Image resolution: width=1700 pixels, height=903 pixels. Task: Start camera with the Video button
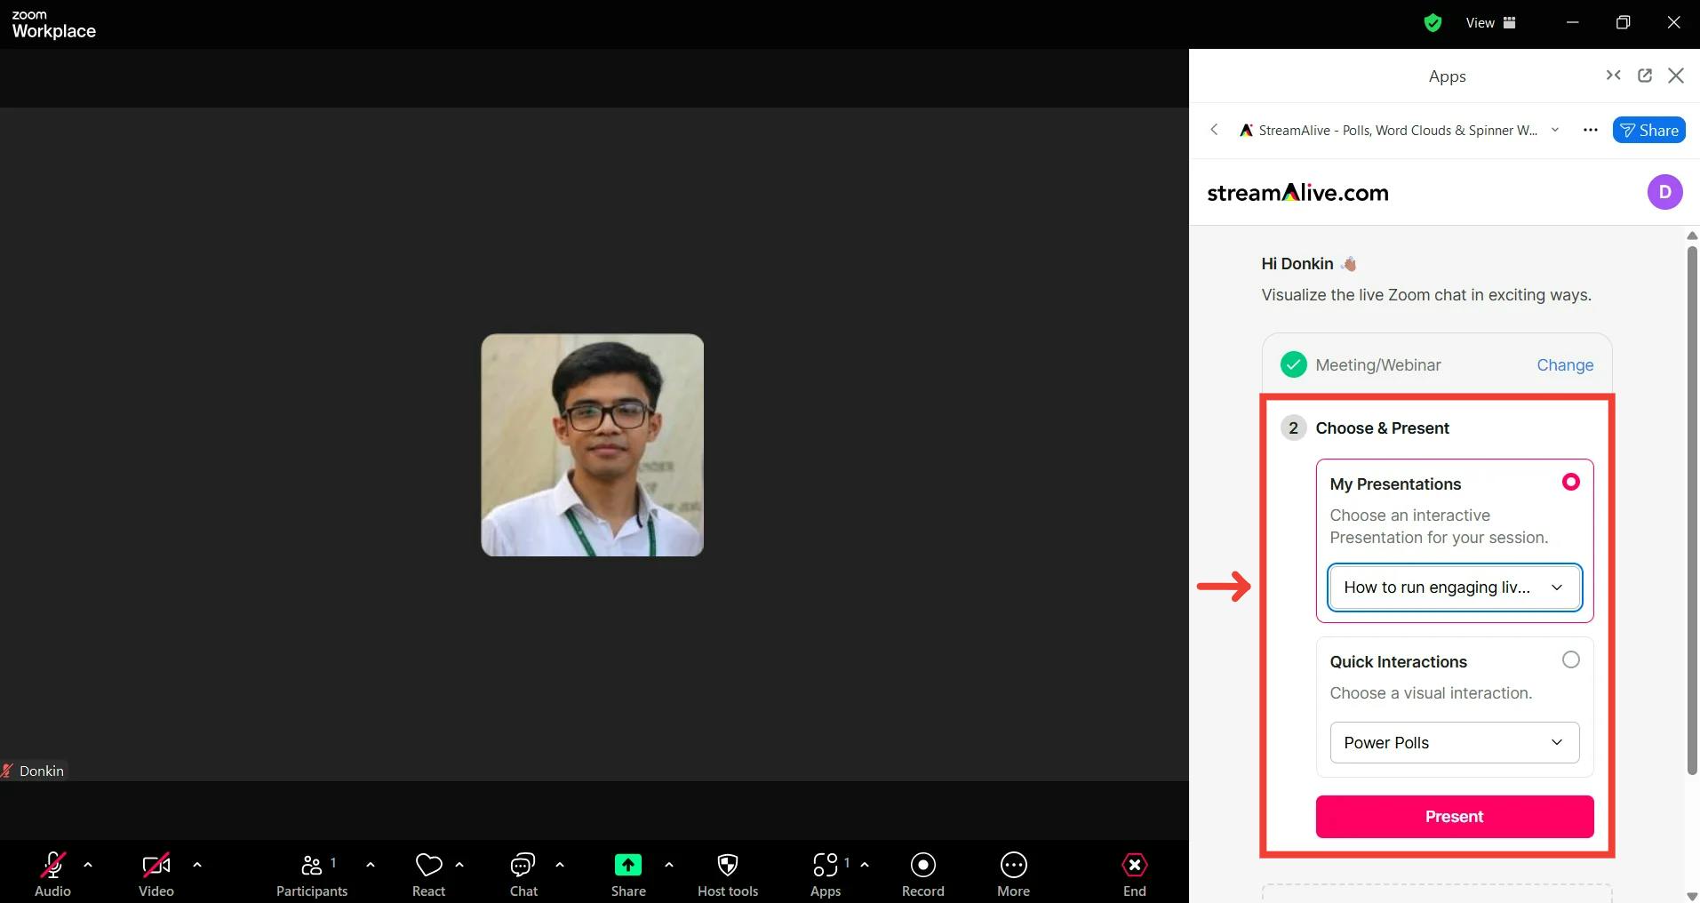coord(156,873)
